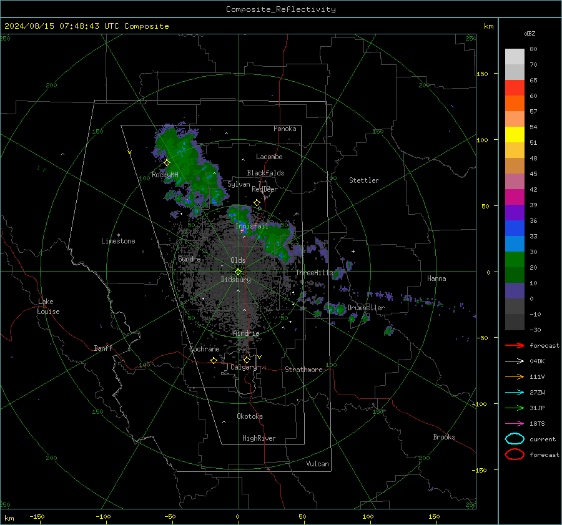Click the ThreeHills map label
562x525 pixels.
pos(314,273)
